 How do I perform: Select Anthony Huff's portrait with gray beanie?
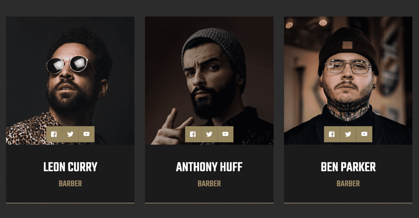[209, 80]
